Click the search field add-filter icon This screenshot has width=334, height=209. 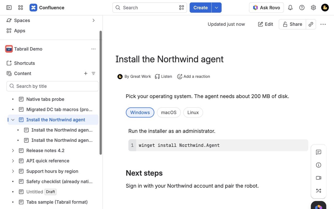pos(182,8)
